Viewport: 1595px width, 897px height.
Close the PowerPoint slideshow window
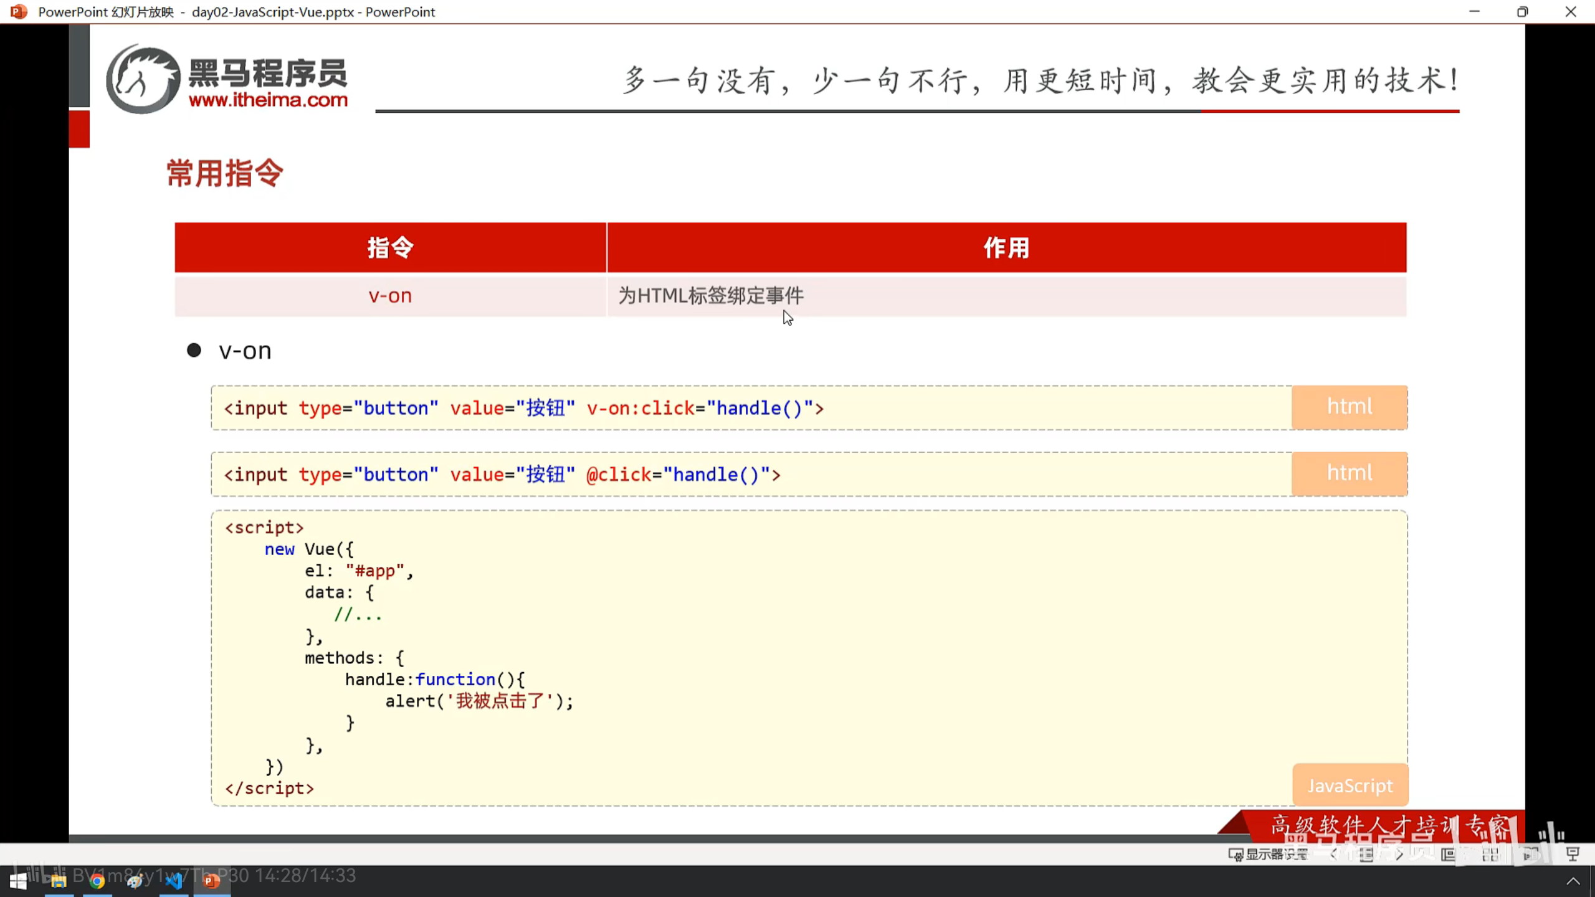click(1571, 12)
